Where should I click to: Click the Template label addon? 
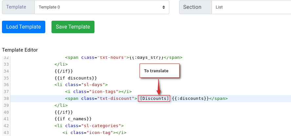tap(18, 7)
